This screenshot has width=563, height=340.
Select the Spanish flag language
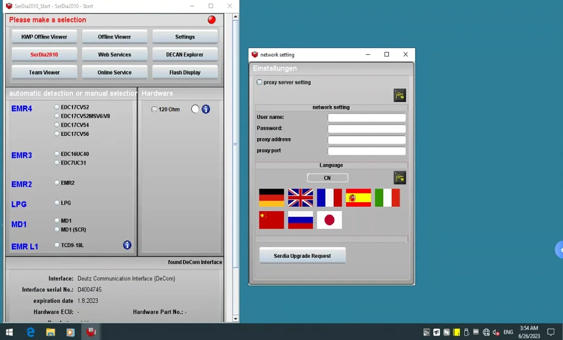358,198
